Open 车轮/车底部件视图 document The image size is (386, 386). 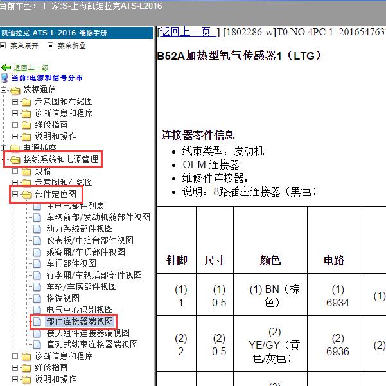click(x=82, y=286)
